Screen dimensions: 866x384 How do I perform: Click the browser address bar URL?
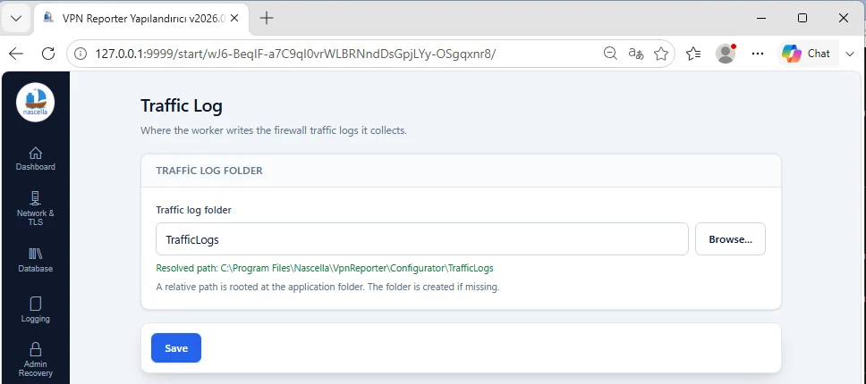tap(295, 54)
